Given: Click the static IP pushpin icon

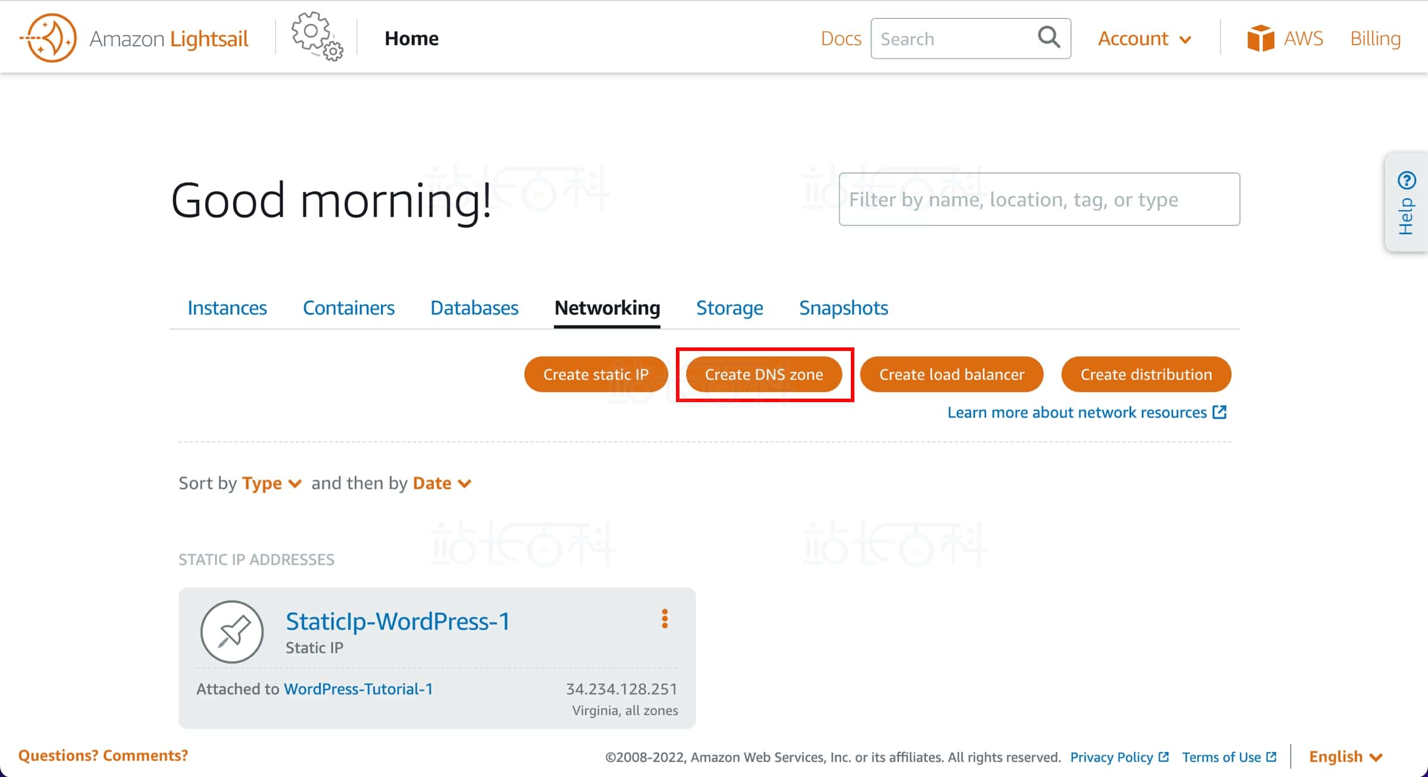Looking at the screenshot, I should (x=232, y=631).
